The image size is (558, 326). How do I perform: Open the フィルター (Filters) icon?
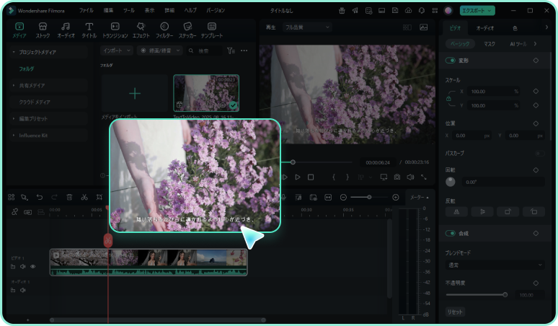pyautogui.click(x=164, y=27)
